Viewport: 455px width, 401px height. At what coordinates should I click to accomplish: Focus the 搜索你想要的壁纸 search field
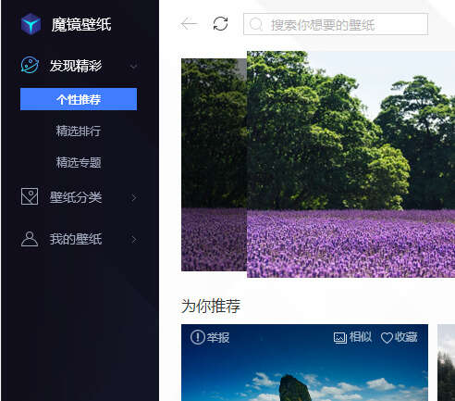tap(336, 24)
